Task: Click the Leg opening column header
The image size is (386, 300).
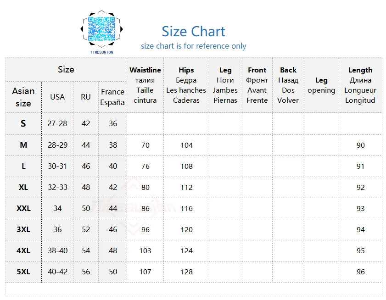Action: pyautogui.click(x=321, y=85)
